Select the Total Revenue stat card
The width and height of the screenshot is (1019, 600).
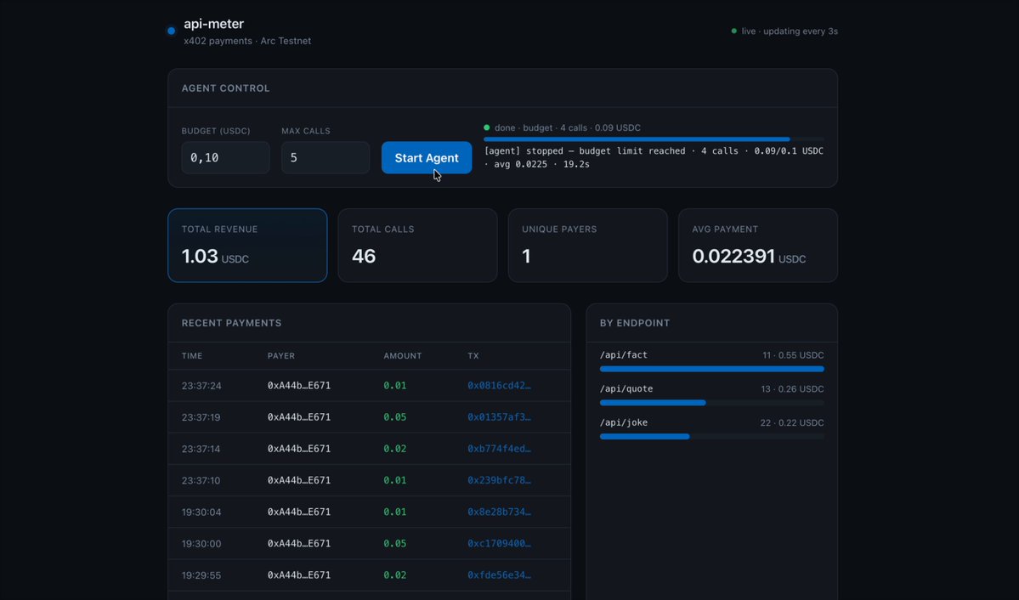point(247,245)
